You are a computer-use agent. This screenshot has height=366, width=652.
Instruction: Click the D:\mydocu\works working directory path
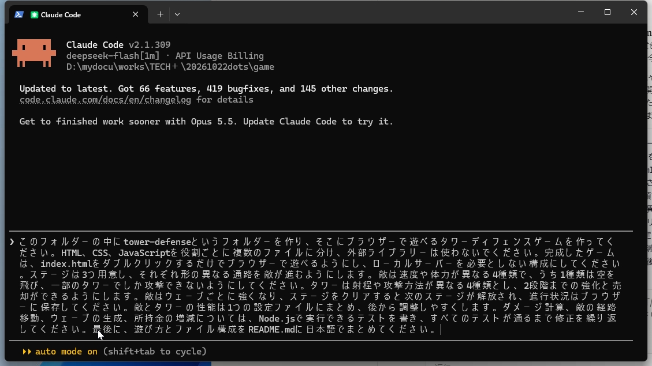click(170, 67)
